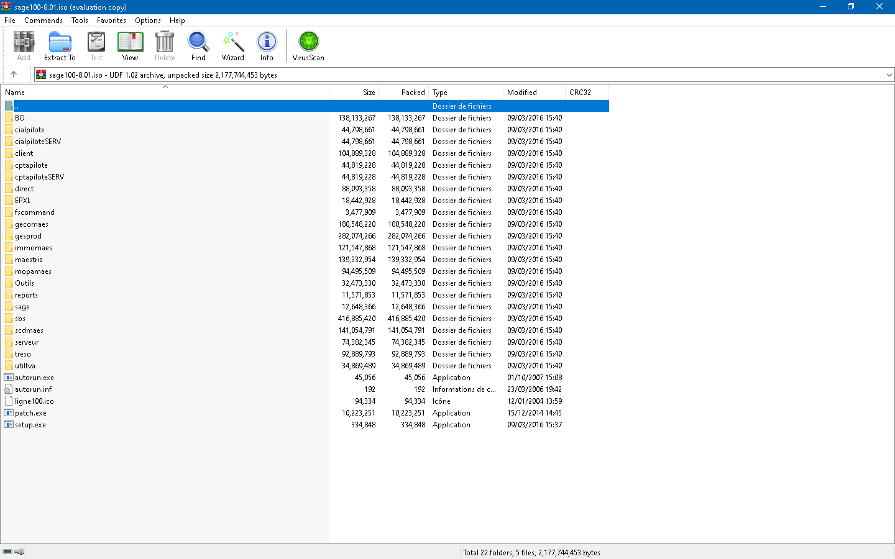
Task: Sort files by the Size column header
Action: pos(369,92)
